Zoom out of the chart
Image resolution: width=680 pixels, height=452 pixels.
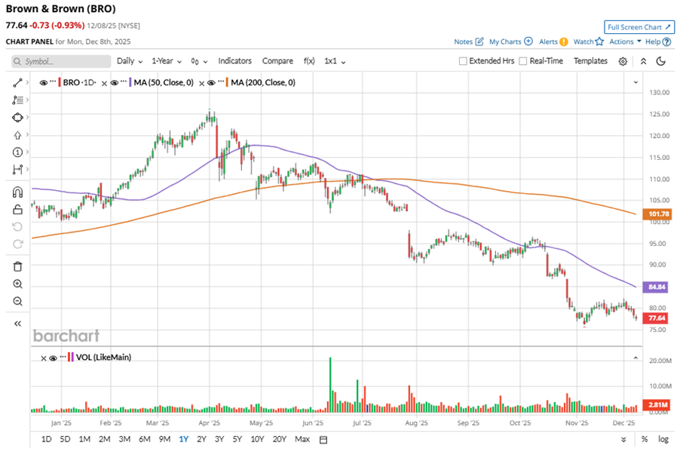tap(17, 301)
